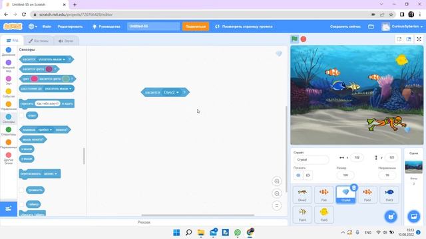Switch to the Код tab

tap(12, 40)
